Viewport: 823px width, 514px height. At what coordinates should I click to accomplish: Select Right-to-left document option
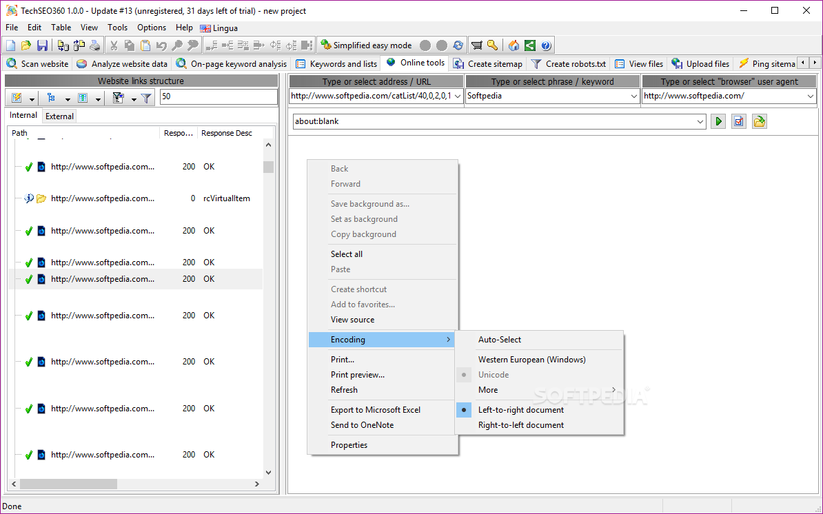[520, 425]
